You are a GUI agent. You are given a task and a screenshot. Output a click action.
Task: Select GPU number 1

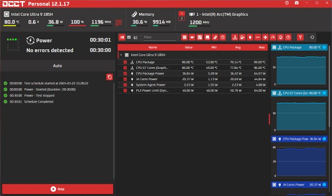(x=182, y=13)
